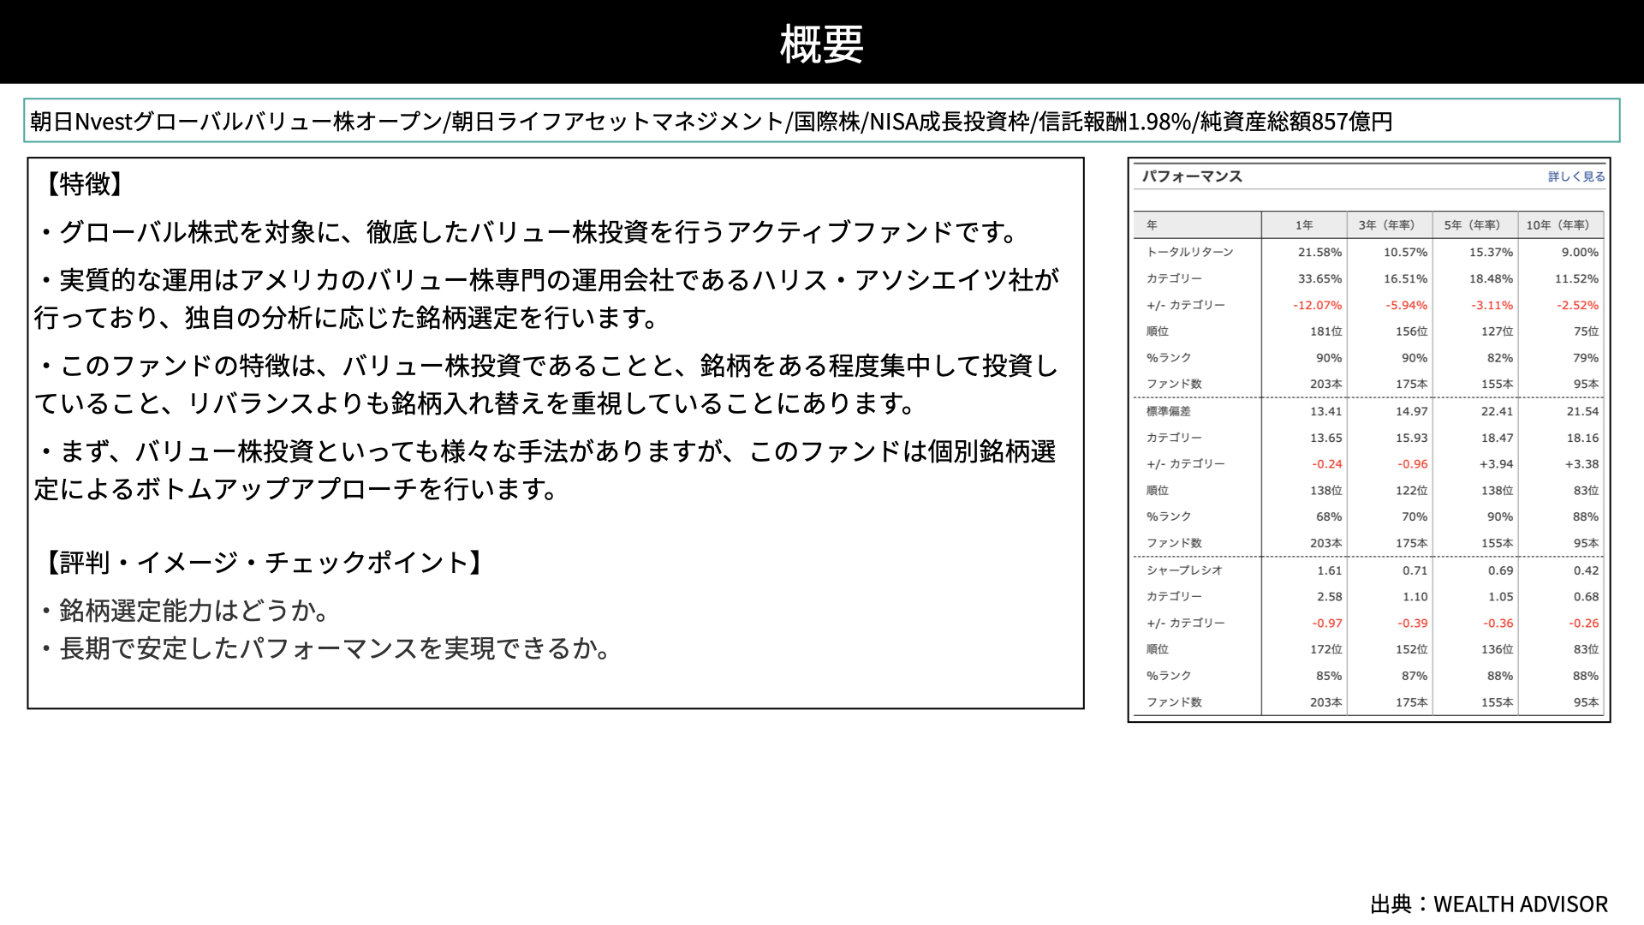Click the 1.61 Sharpe ratio value

pyautogui.click(x=1329, y=570)
